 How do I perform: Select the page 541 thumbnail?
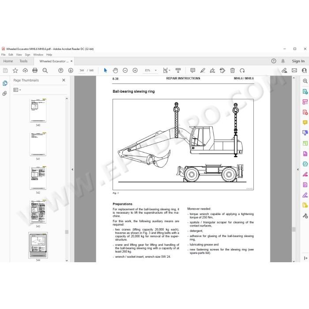pos(38,144)
